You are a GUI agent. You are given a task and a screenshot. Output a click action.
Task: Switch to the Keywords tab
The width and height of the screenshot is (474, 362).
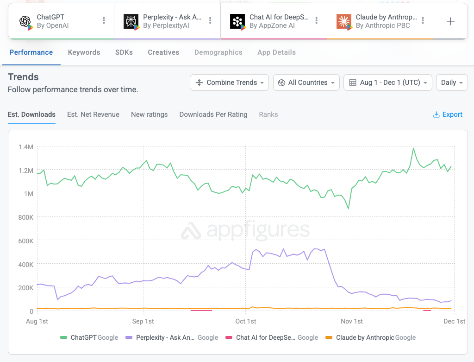84,52
